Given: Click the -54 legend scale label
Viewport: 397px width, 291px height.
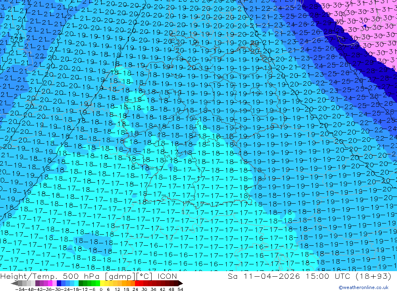Looking at the screenshot, I should (x=20, y=289).
